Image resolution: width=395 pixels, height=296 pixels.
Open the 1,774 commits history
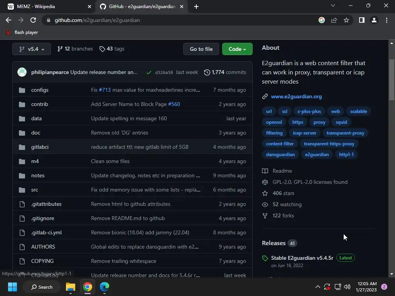225,72
